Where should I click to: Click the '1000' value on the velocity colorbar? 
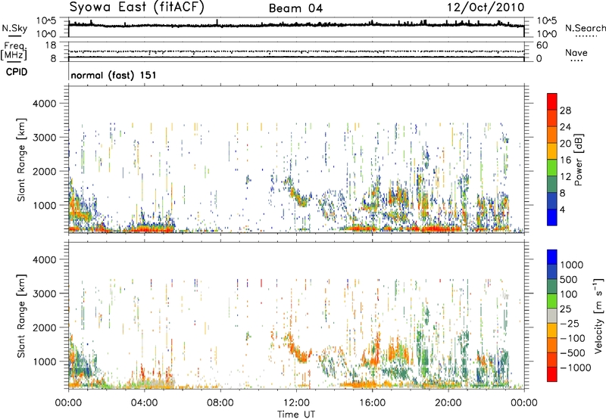[572, 265]
